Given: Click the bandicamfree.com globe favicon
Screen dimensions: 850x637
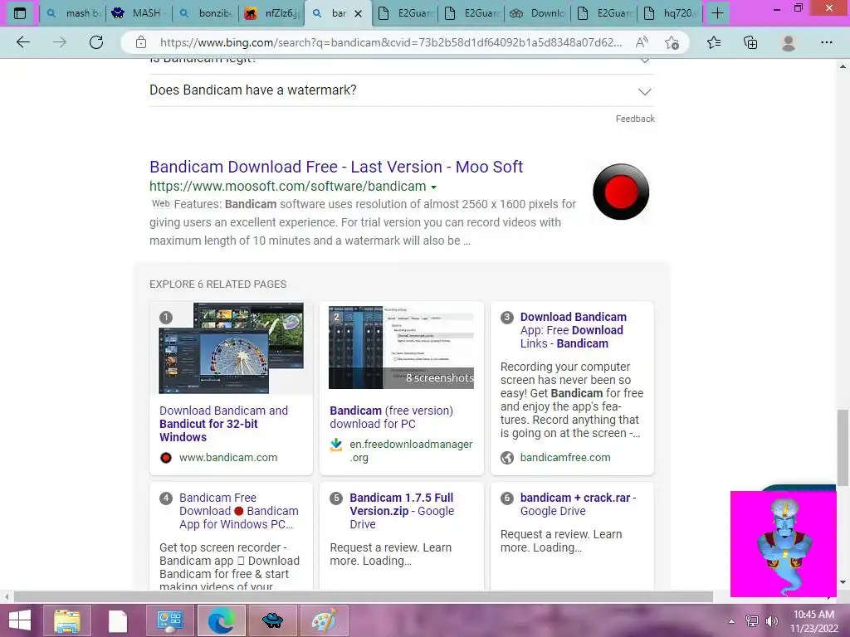Looking at the screenshot, I should 507,458.
